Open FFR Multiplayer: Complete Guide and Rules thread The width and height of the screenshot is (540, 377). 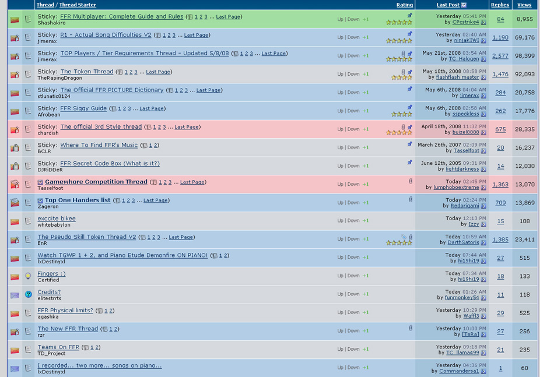pos(121,16)
